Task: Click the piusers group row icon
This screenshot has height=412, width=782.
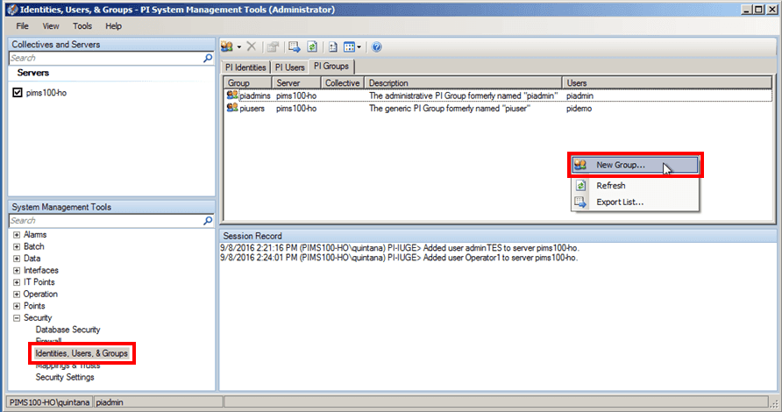Action: pyautogui.click(x=232, y=108)
